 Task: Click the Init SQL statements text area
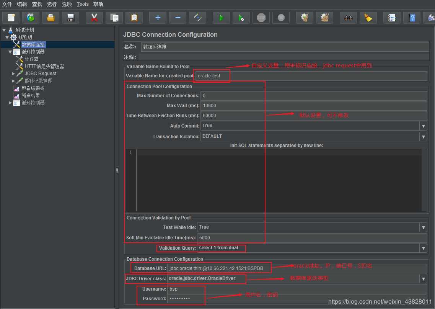click(x=279, y=180)
